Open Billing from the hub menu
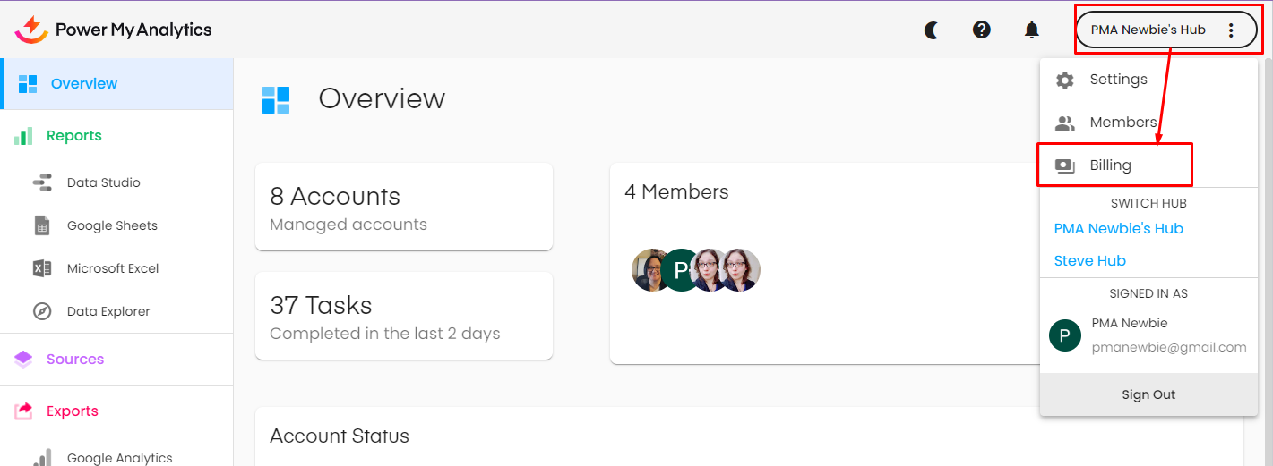The image size is (1273, 466). pyautogui.click(x=1111, y=165)
